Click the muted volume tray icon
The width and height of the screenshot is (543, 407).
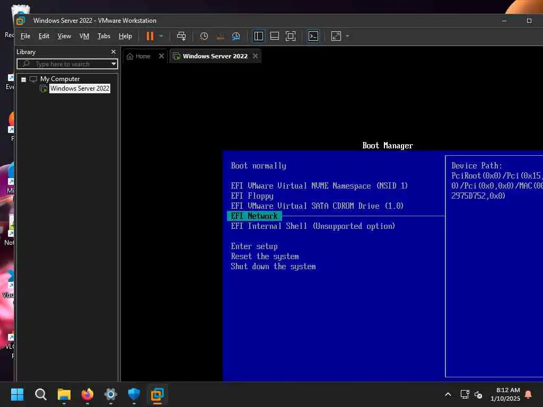(x=478, y=394)
